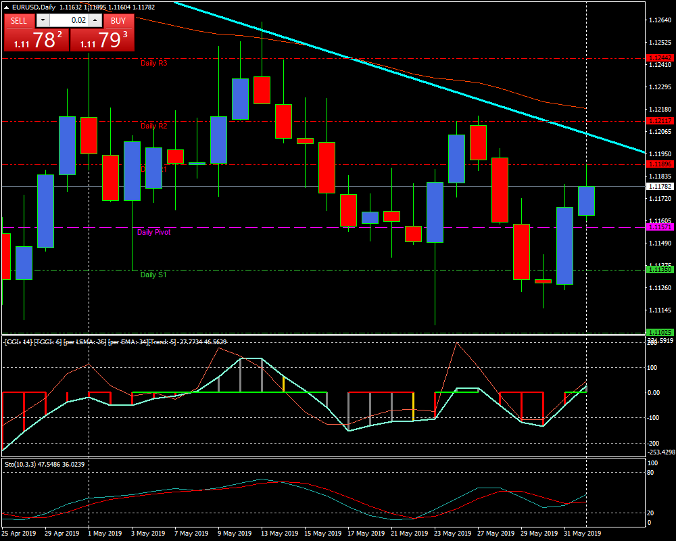
Task: Click the 1.11782 current price tag
Action: point(659,186)
